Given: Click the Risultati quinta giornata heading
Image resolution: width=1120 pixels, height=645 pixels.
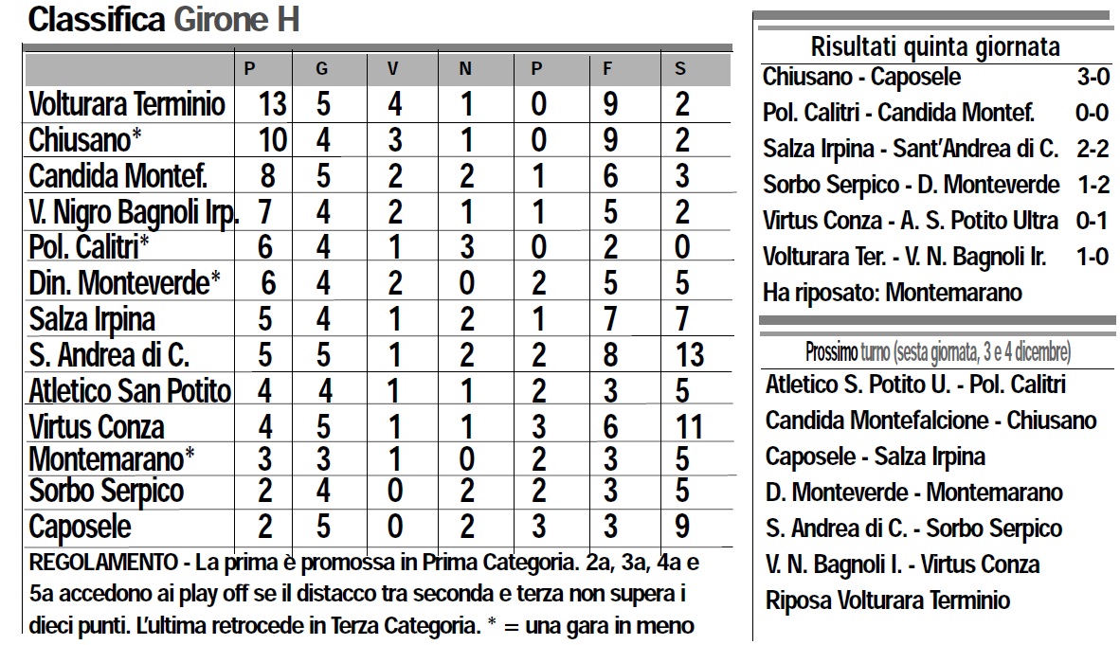Looking at the screenshot, I should (935, 46).
